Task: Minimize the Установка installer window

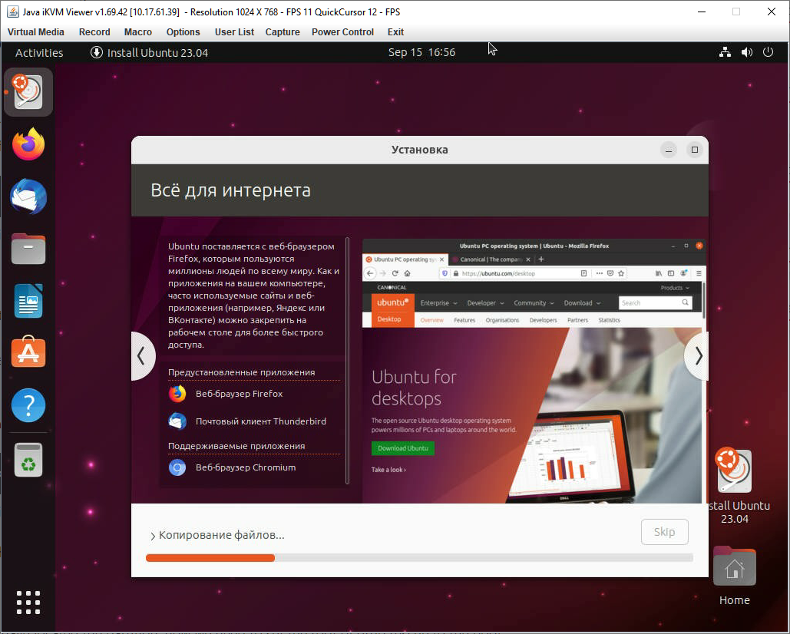Action: click(x=669, y=150)
